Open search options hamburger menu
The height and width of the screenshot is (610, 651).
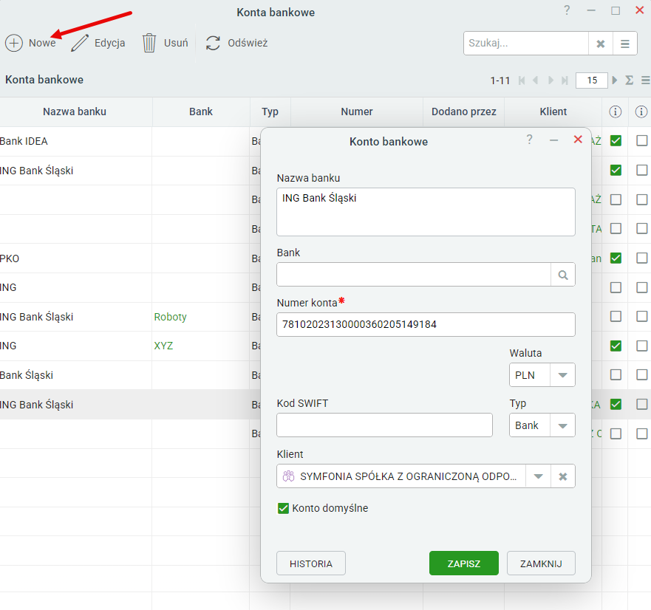point(625,44)
